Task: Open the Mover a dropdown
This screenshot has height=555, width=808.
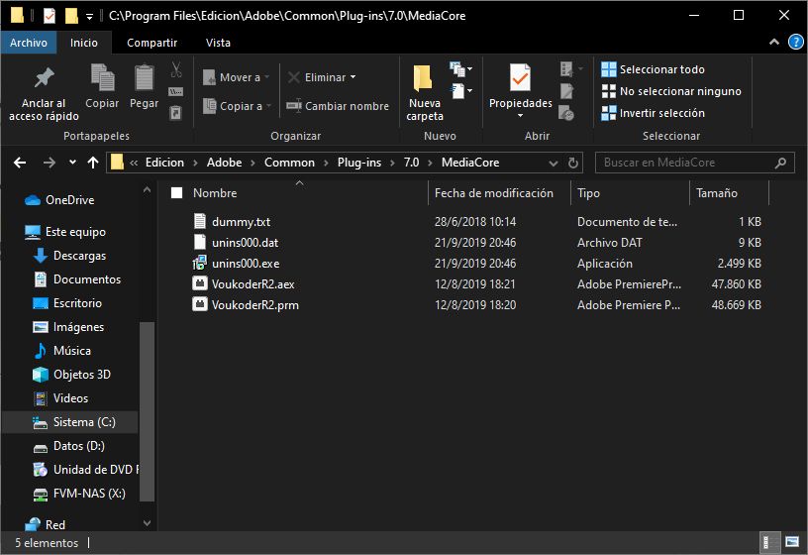Action: tap(234, 77)
